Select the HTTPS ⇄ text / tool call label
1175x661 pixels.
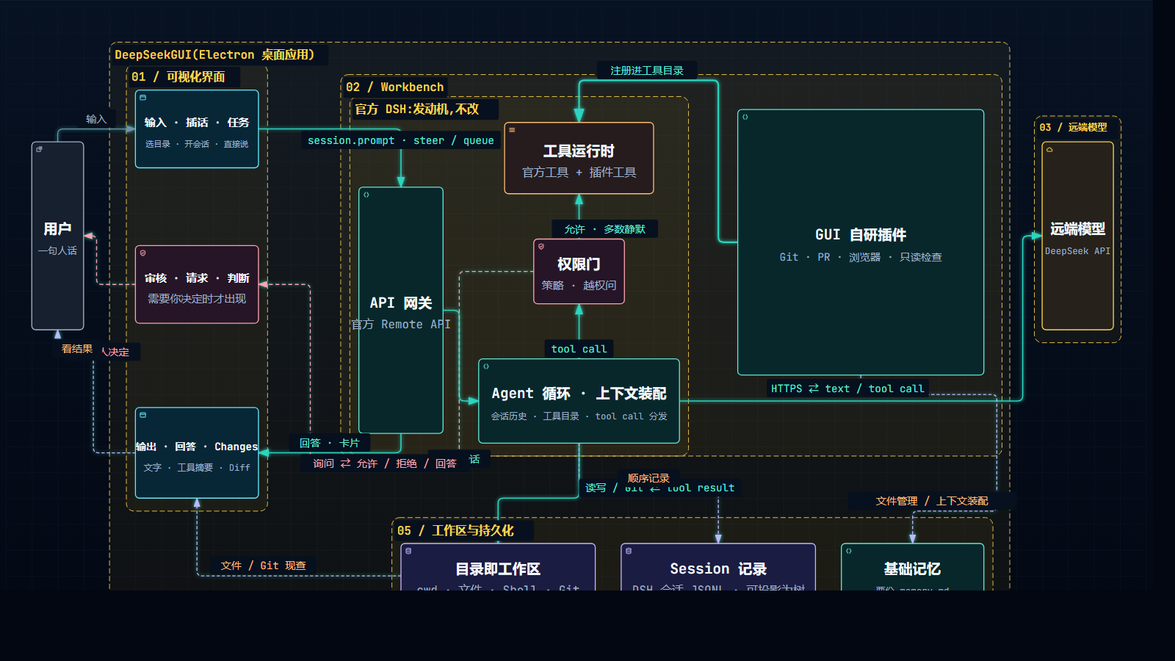pos(847,389)
